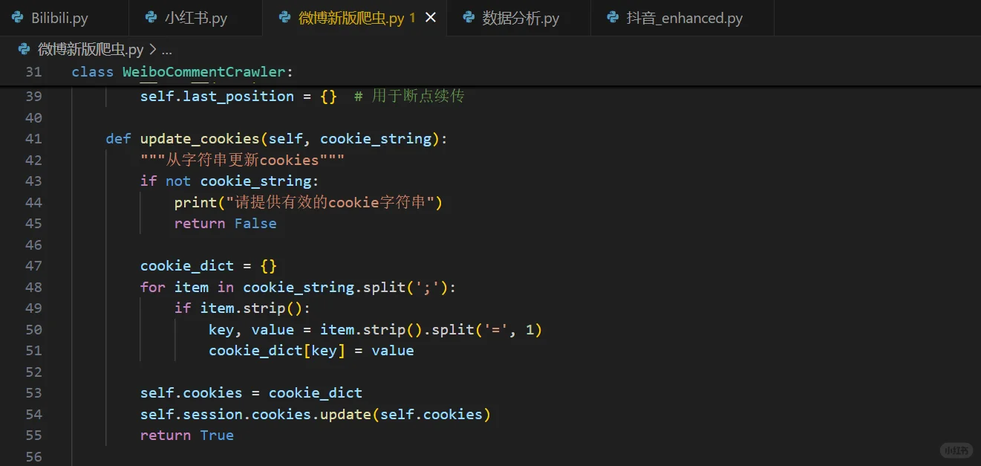981x466 pixels.
Task: Click the docstring 从字符串更新cookies
Action: [x=242, y=160]
